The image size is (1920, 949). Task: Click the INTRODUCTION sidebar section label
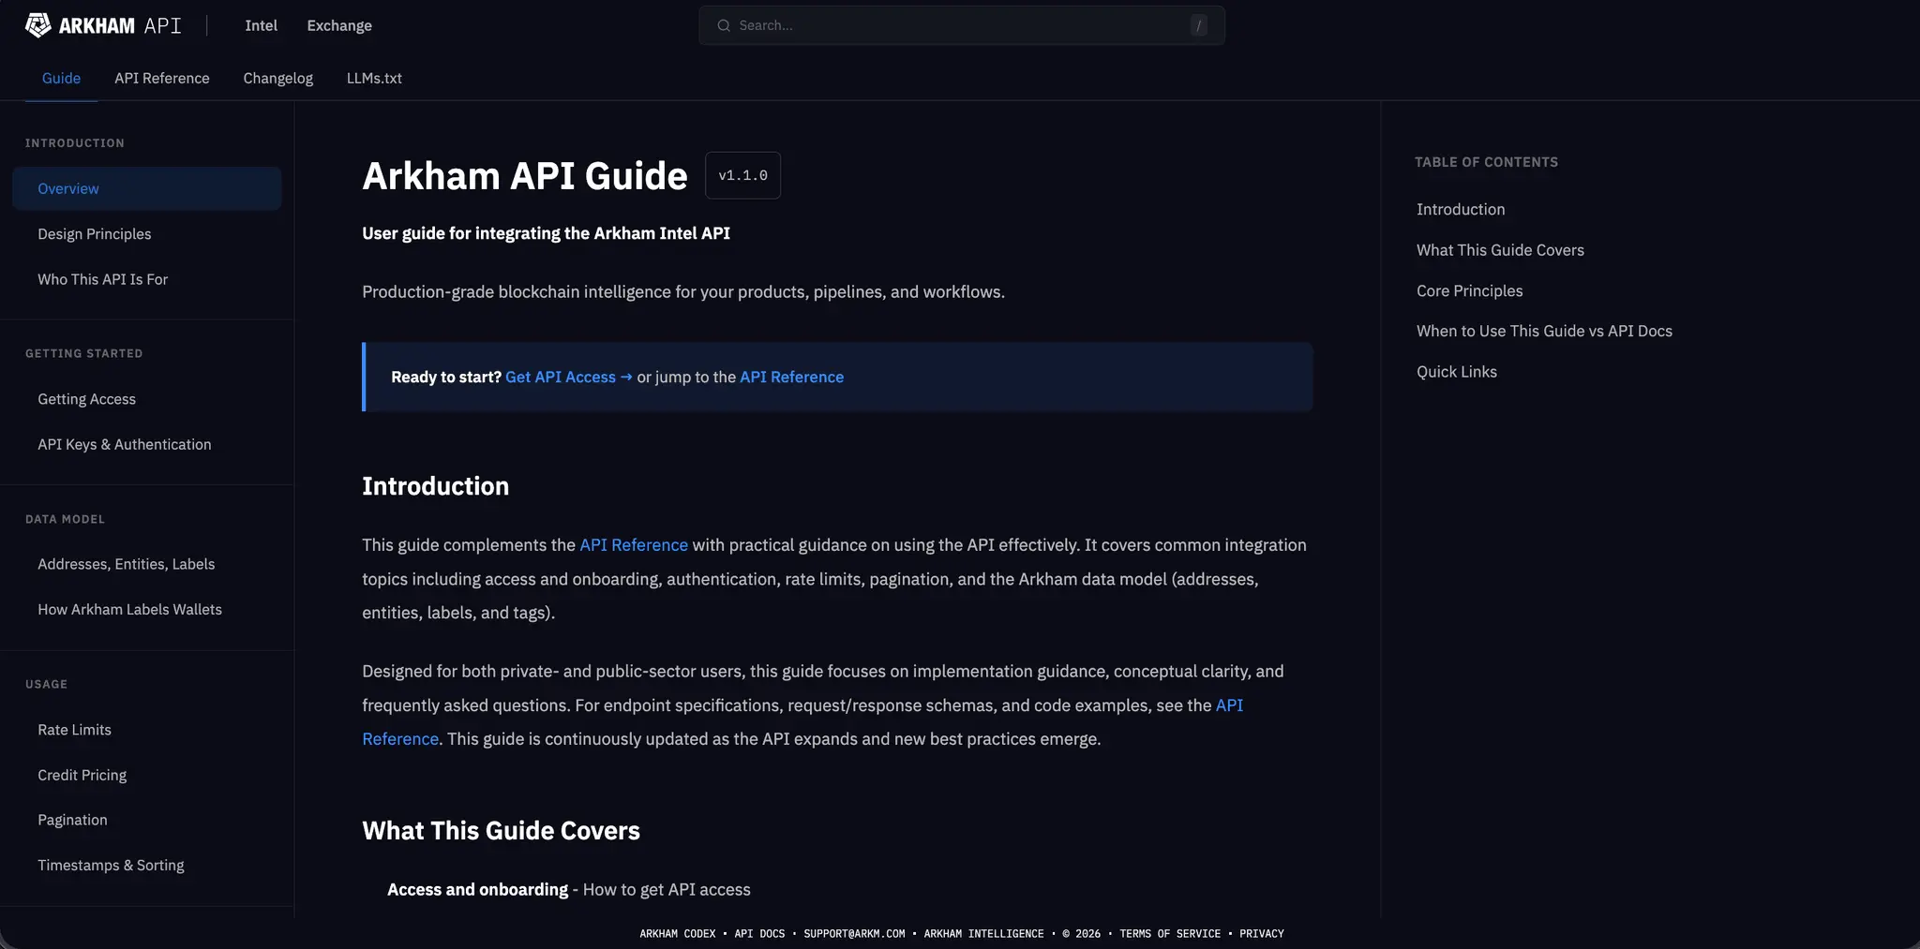[75, 143]
